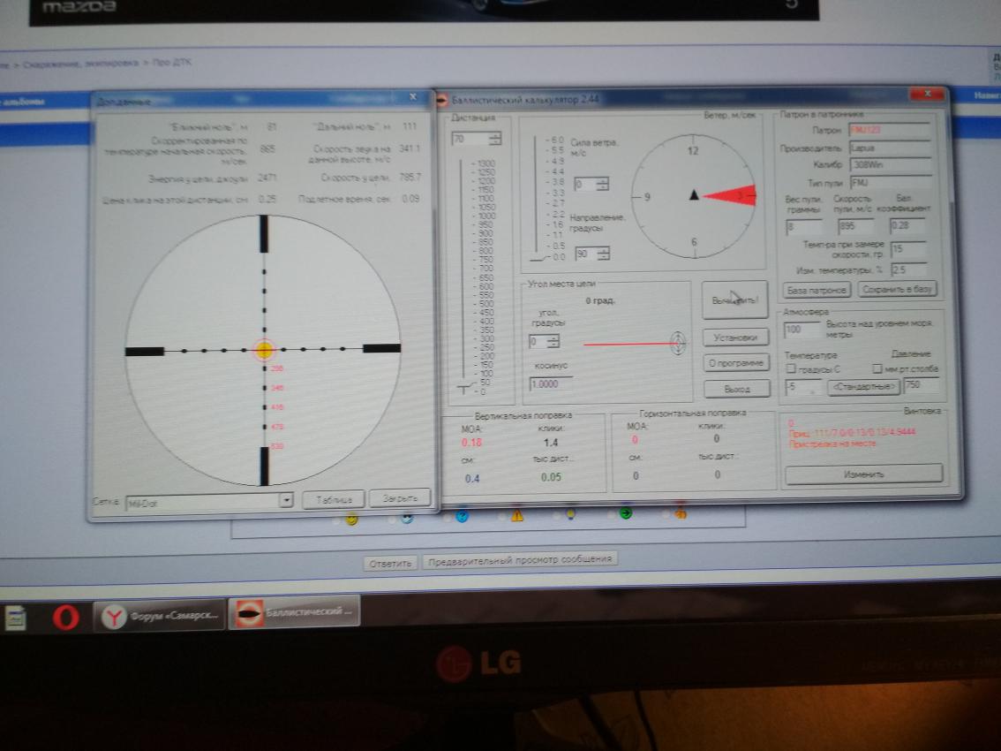Click the wind direction degrees spinner at 90
Image resolution: width=1001 pixels, height=751 pixels.
(603, 254)
